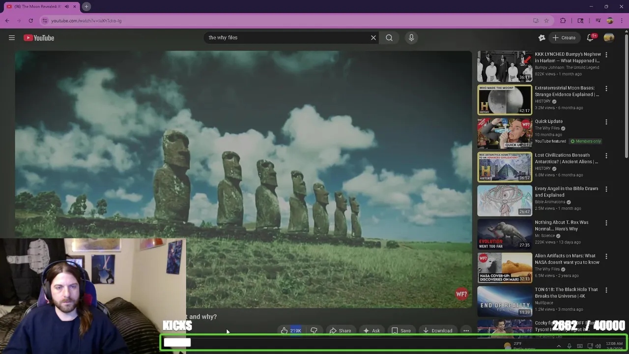Save the video to a playlist

[401, 331]
